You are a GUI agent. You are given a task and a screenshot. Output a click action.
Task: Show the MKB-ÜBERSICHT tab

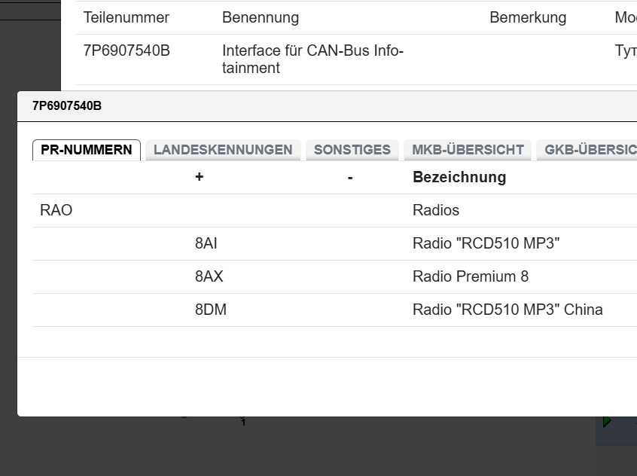[468, 150]
